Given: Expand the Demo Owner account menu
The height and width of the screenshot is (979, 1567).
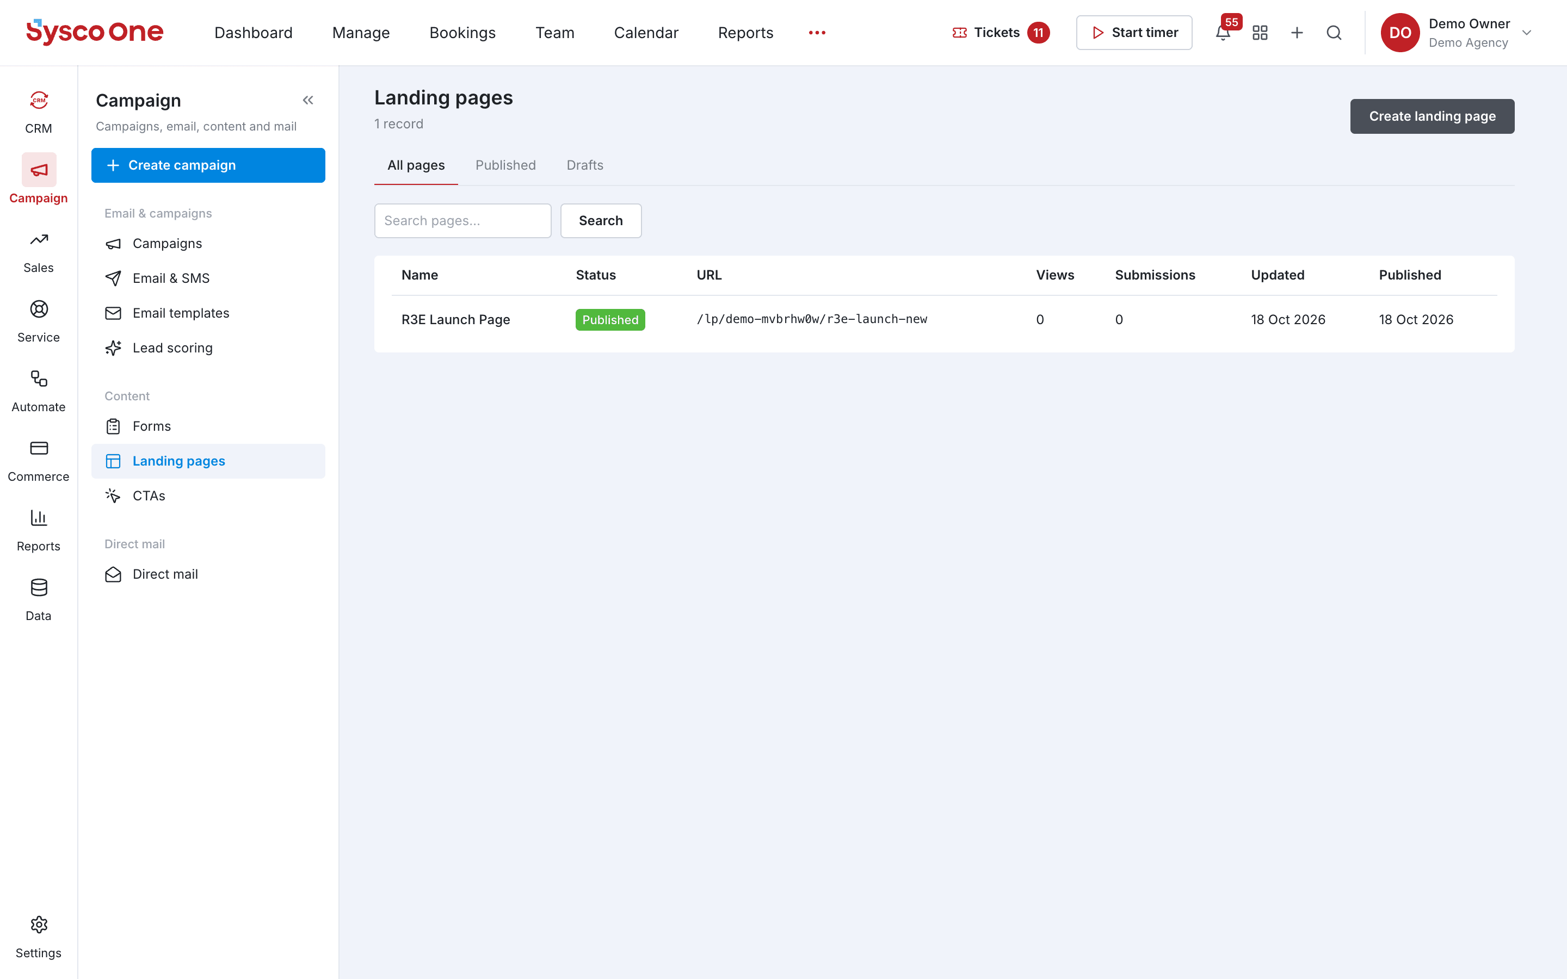Looking at the screenshot, I should (x=1457, y=33).
